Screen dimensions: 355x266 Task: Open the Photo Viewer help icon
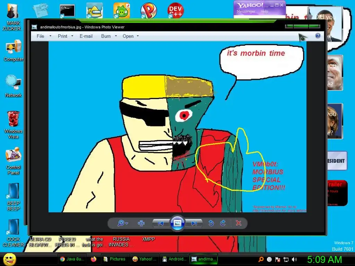point(318,36)
